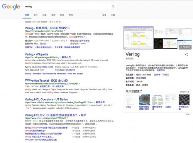Open the www.zhihu.com more results link
This screenshot has height=143, width=193.
41,140
